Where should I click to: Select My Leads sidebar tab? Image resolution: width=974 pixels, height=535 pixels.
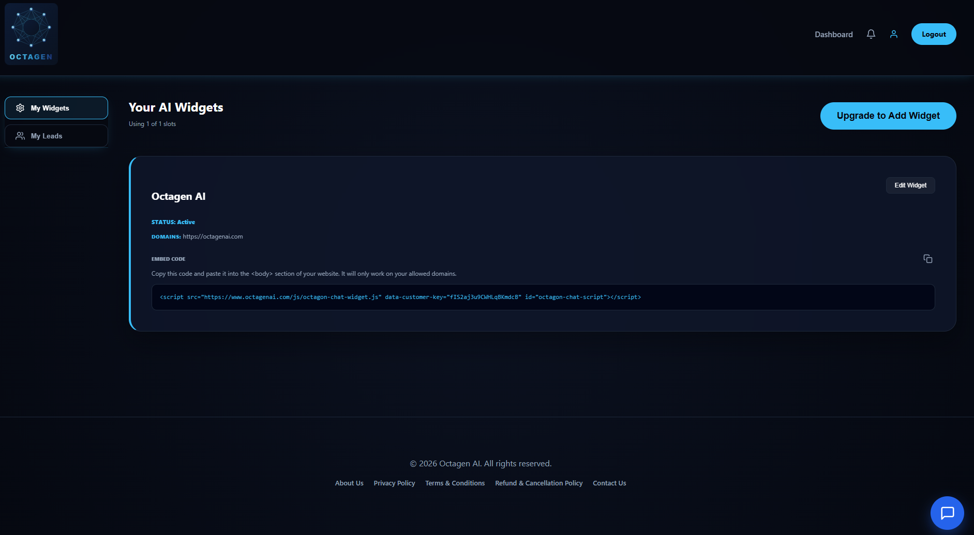pos(56,136)
